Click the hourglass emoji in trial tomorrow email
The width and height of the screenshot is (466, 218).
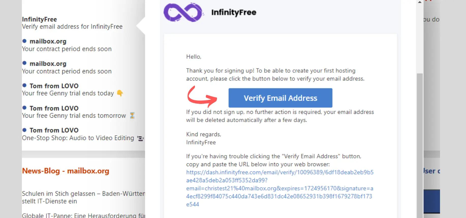(x=132, y=116)
